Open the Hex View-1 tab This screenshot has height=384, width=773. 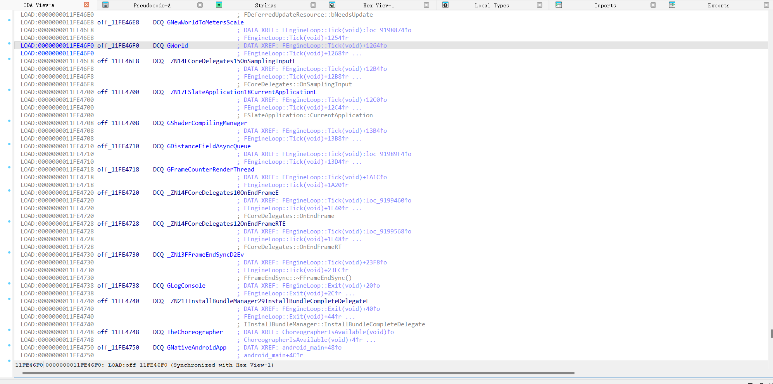pyautogui.click(x=379, y=5)
